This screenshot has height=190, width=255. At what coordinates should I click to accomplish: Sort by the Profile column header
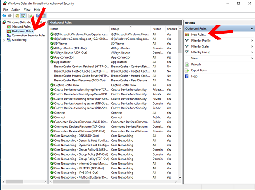click(x=158, y=29)
